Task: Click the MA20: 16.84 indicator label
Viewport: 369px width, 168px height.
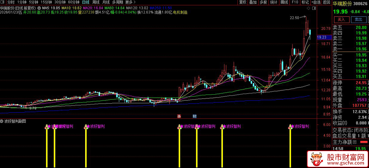Action: [93, 8]
